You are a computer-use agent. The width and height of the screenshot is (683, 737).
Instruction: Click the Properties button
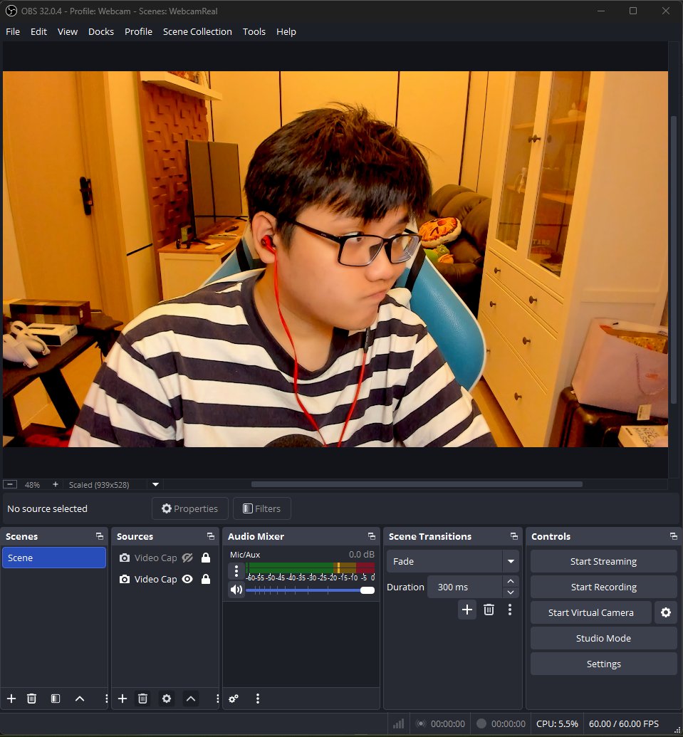(x=190, y=508)
